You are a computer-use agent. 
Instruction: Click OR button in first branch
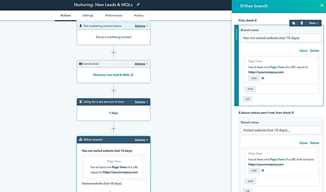click(248, 99)
